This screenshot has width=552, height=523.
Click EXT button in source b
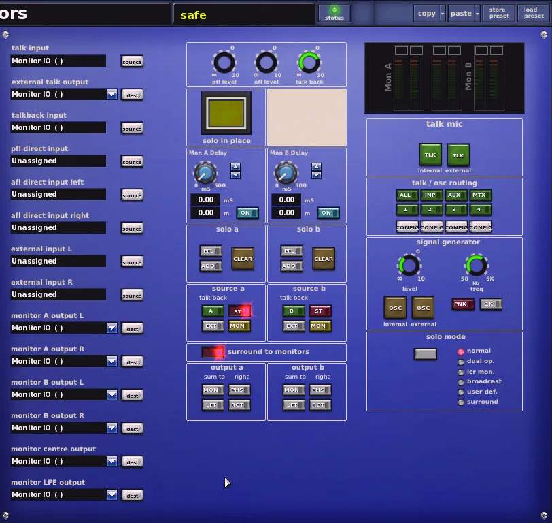pos(294,326)
